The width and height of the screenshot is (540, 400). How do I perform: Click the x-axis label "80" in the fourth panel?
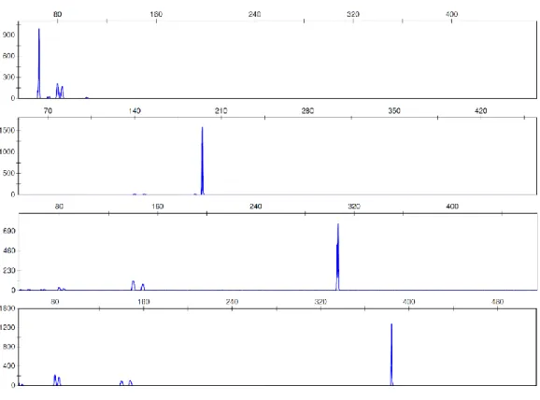pyautogui.click(x=55, y=302)
